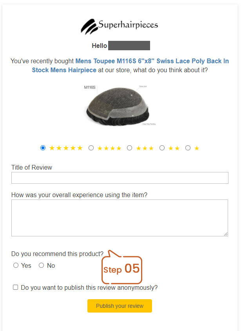Select No for recommending this product
Image resolution: width=241 pixels, height=331 pixels.
pos(41,265)
